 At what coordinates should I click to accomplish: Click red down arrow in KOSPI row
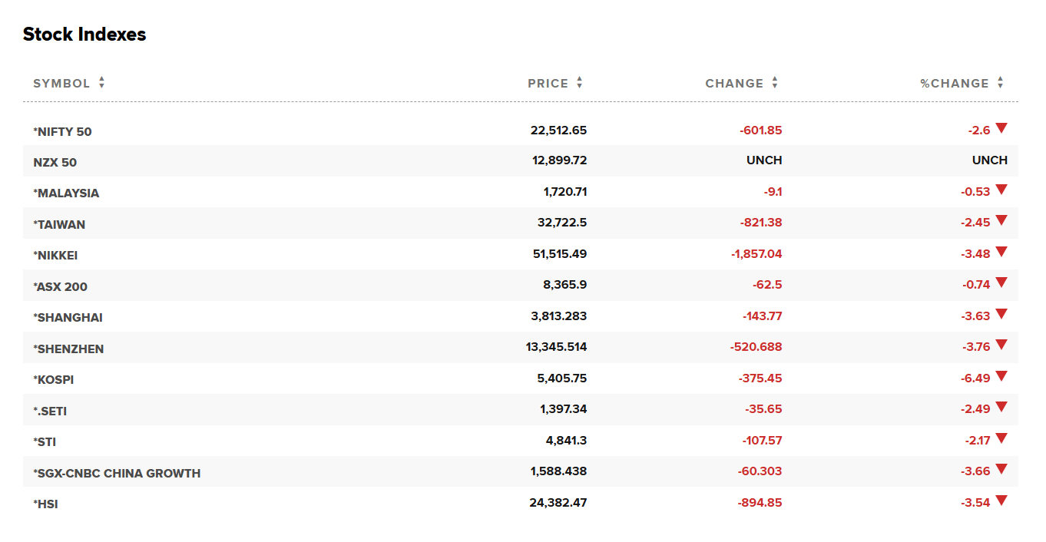tap(1001, 376)
